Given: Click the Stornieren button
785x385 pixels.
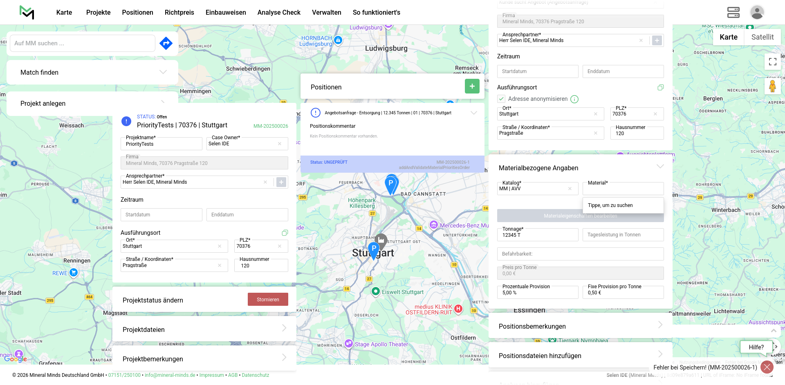Looking at the screenshot, I should 268,299.
